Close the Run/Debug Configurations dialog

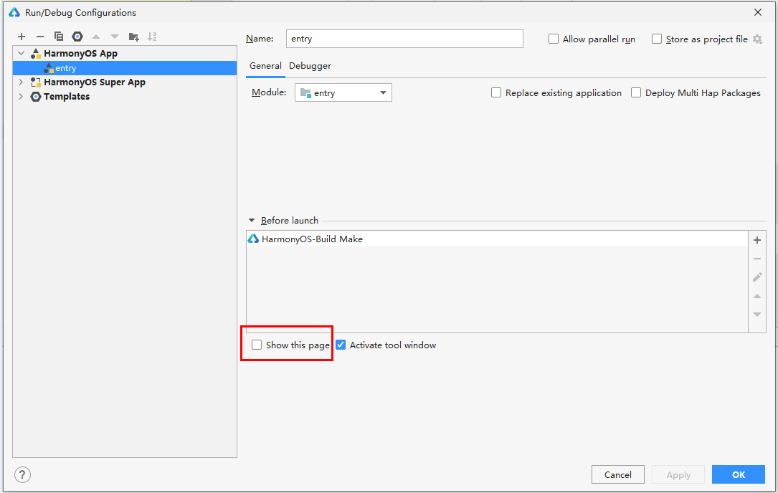758,12
